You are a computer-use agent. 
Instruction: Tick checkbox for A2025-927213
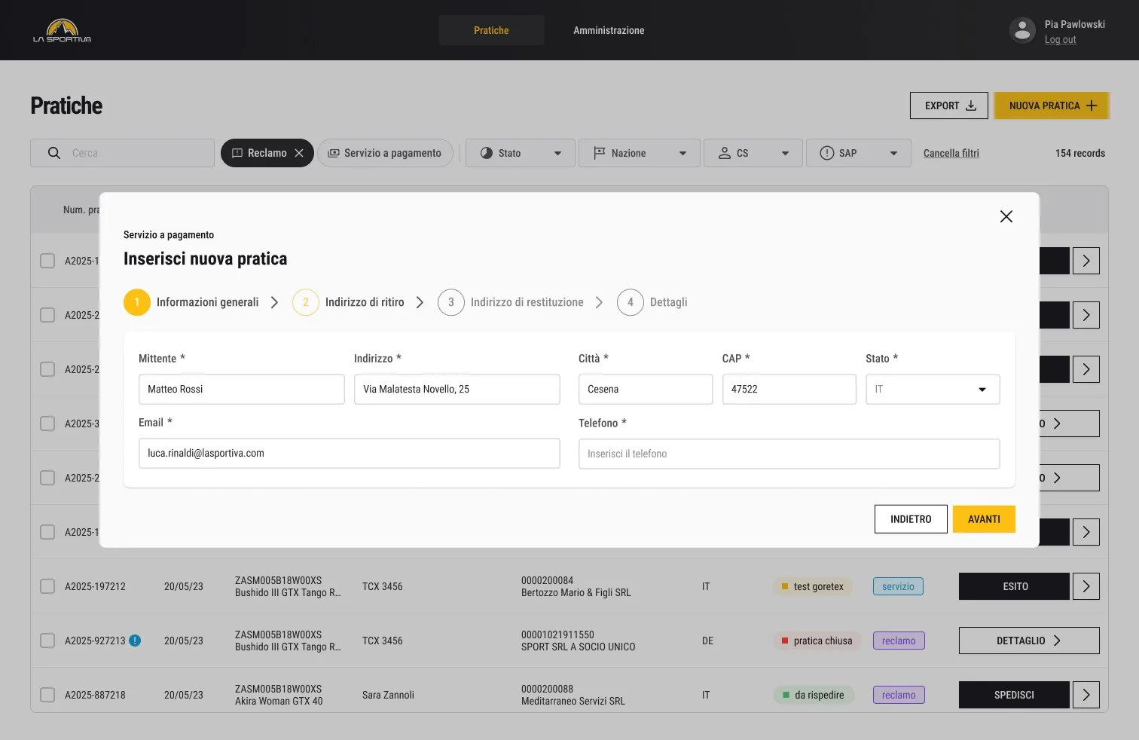point(47,641)
